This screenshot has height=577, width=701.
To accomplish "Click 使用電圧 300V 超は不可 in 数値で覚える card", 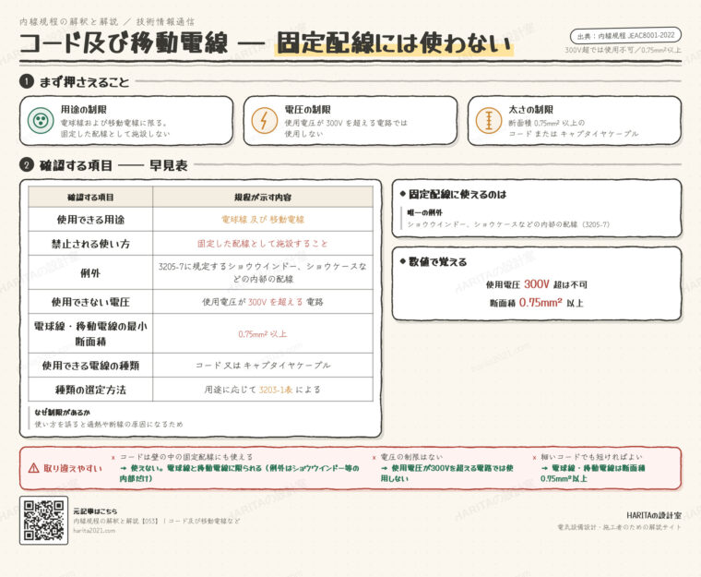I will pos(537,284).
